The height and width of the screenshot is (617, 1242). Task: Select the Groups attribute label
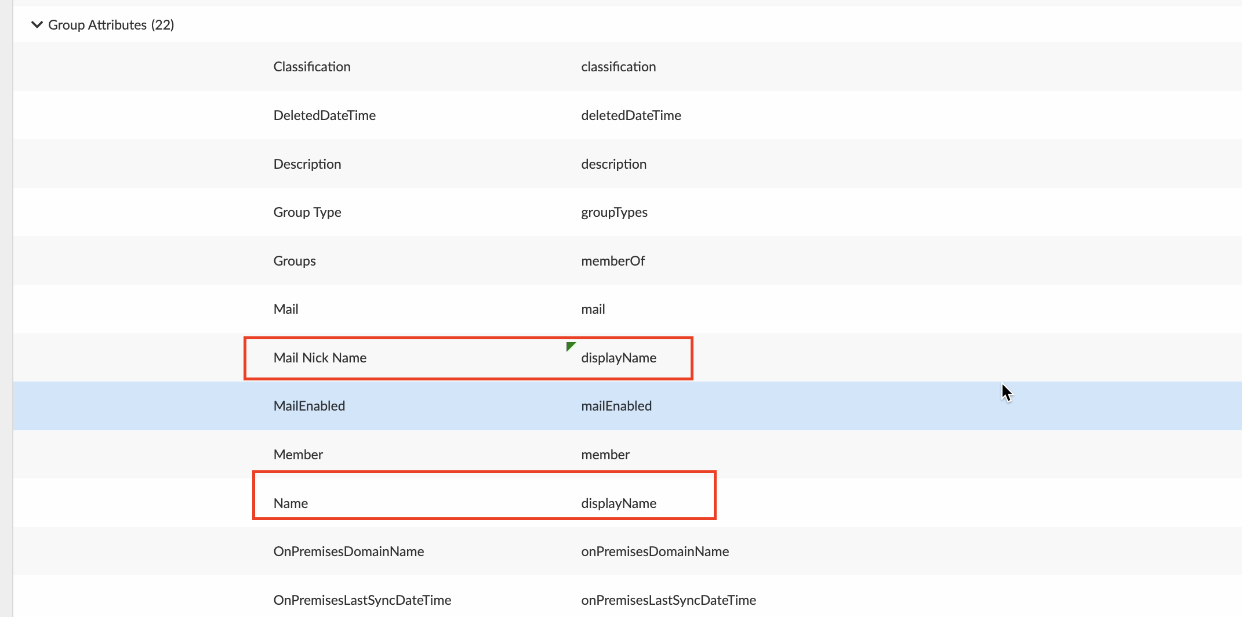[x=294, y=261]
